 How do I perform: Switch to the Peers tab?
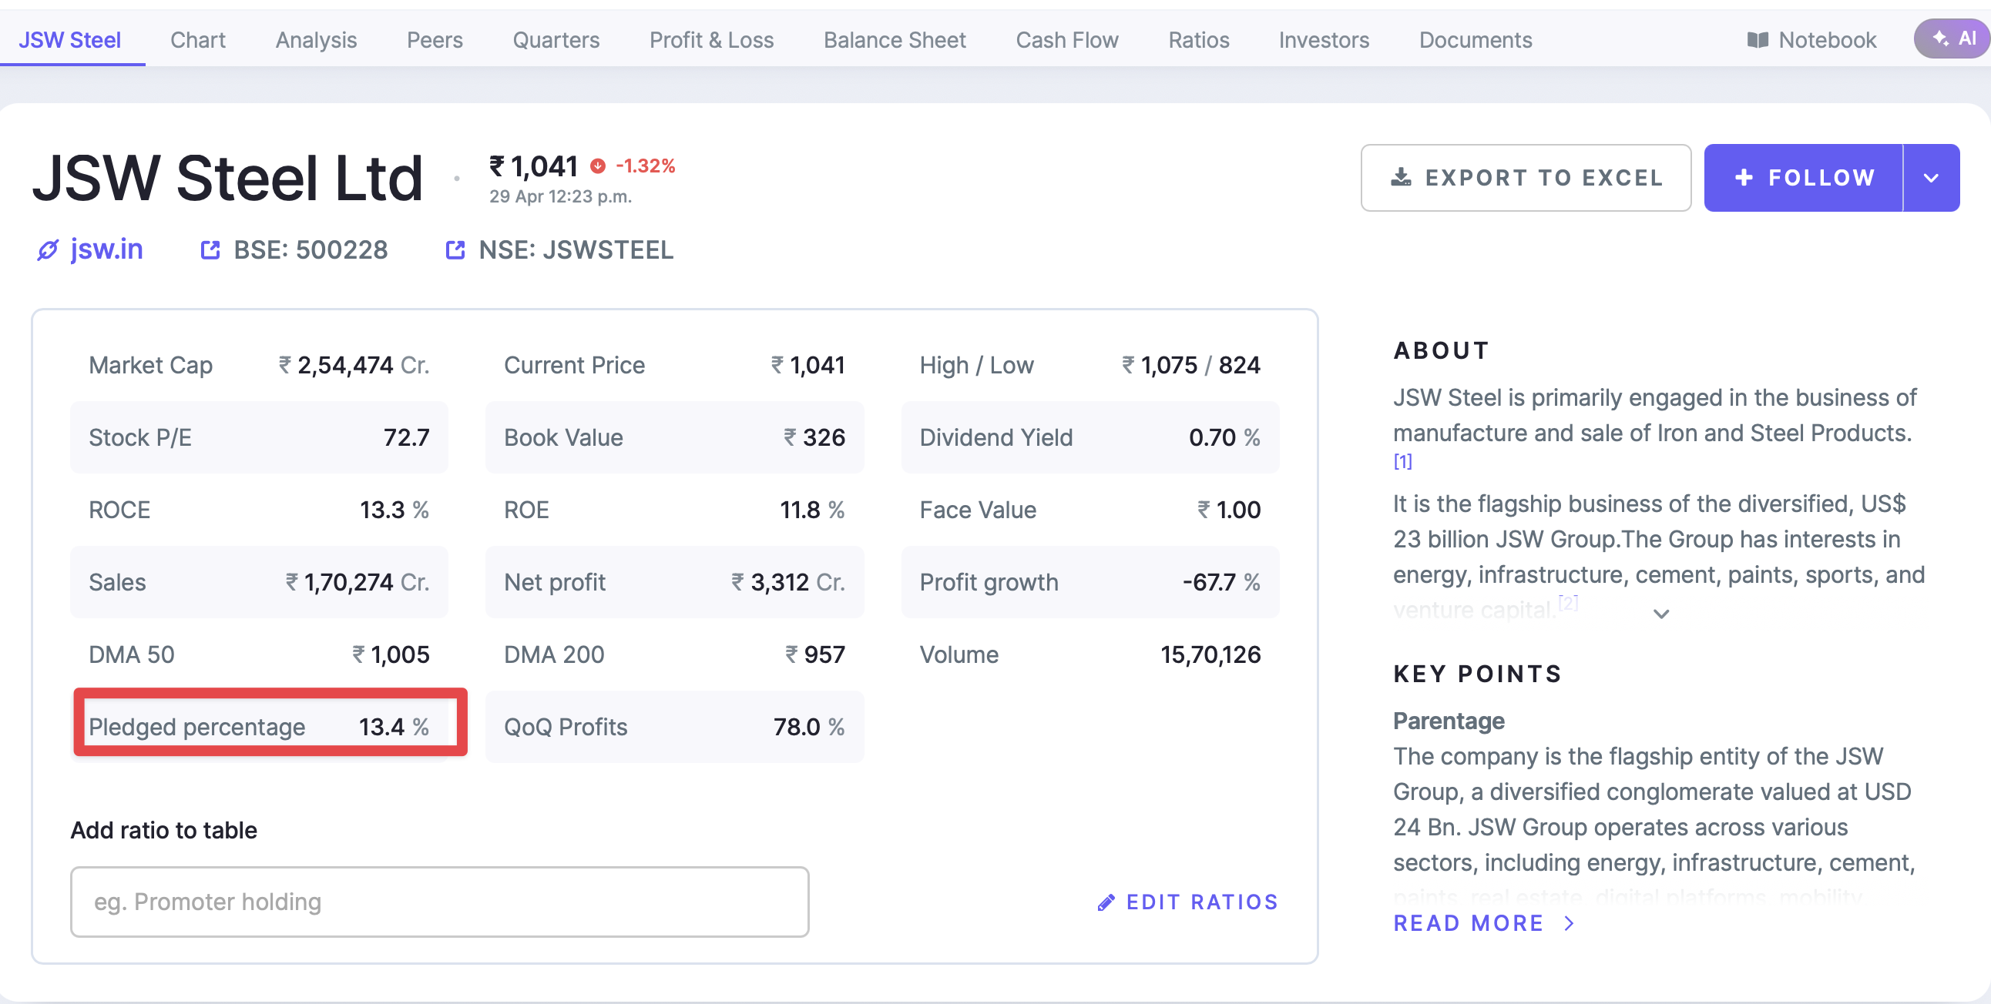point(435,40)
